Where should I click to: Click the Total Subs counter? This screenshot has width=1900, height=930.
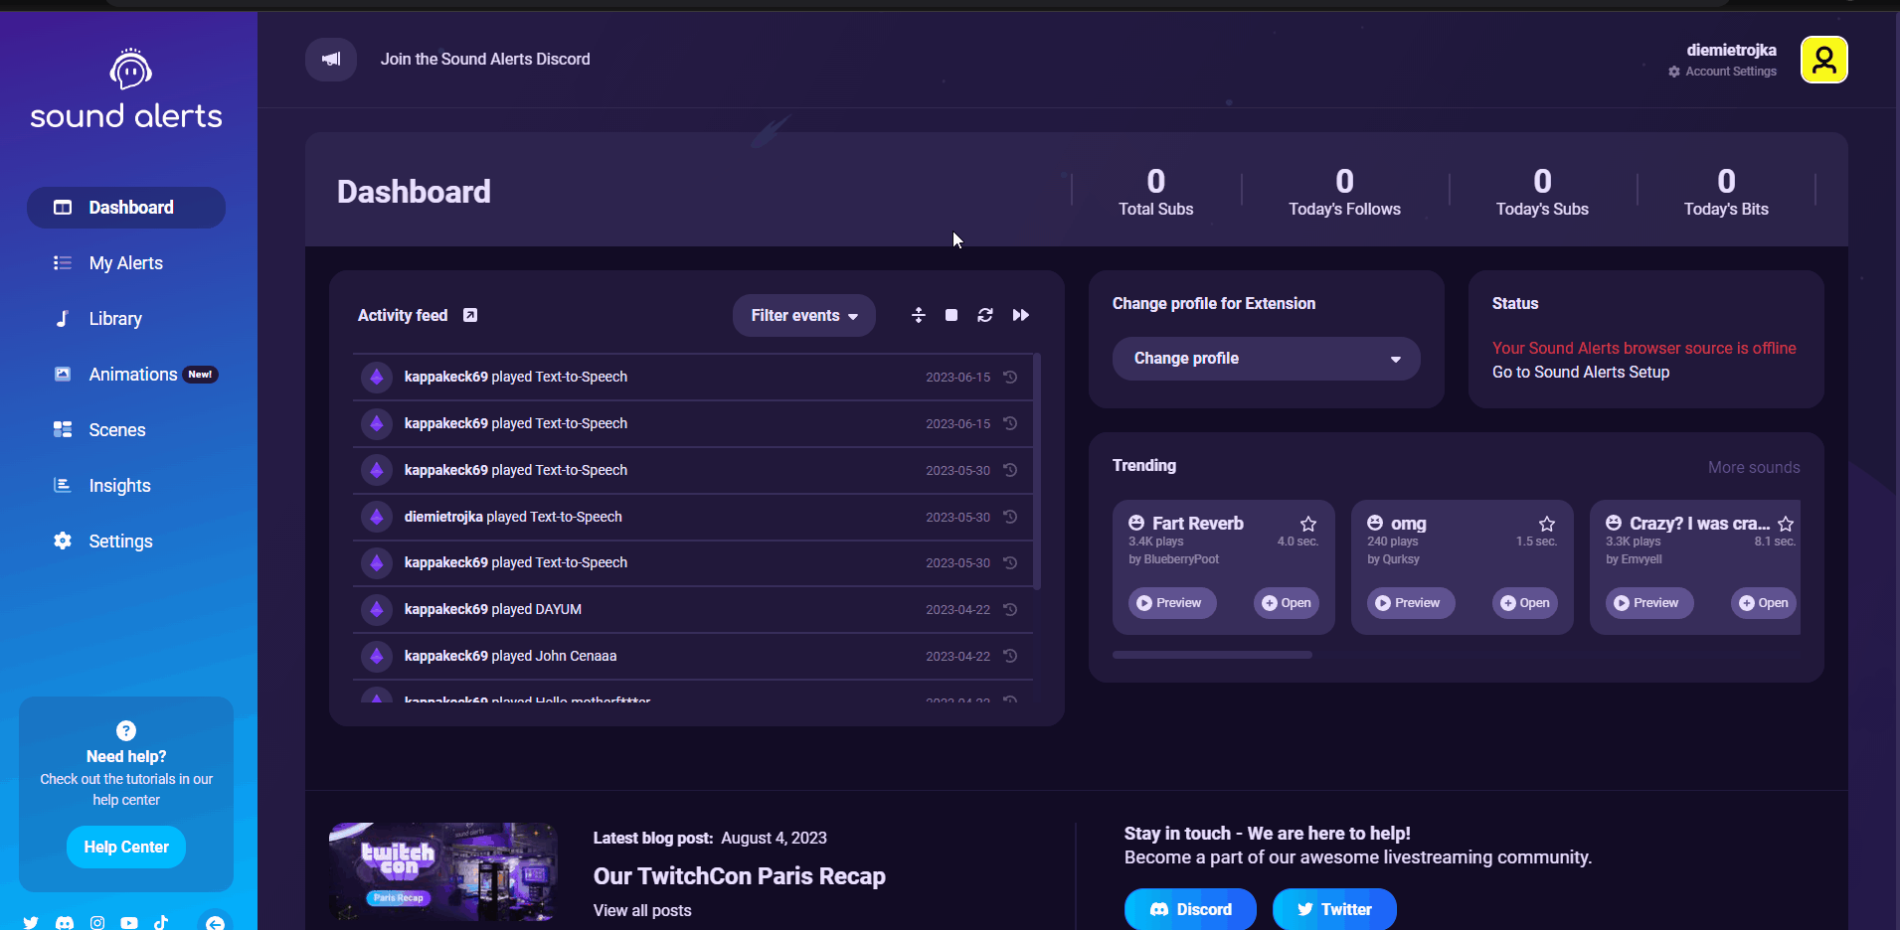pyautogui.click(x=1155, y=191)
